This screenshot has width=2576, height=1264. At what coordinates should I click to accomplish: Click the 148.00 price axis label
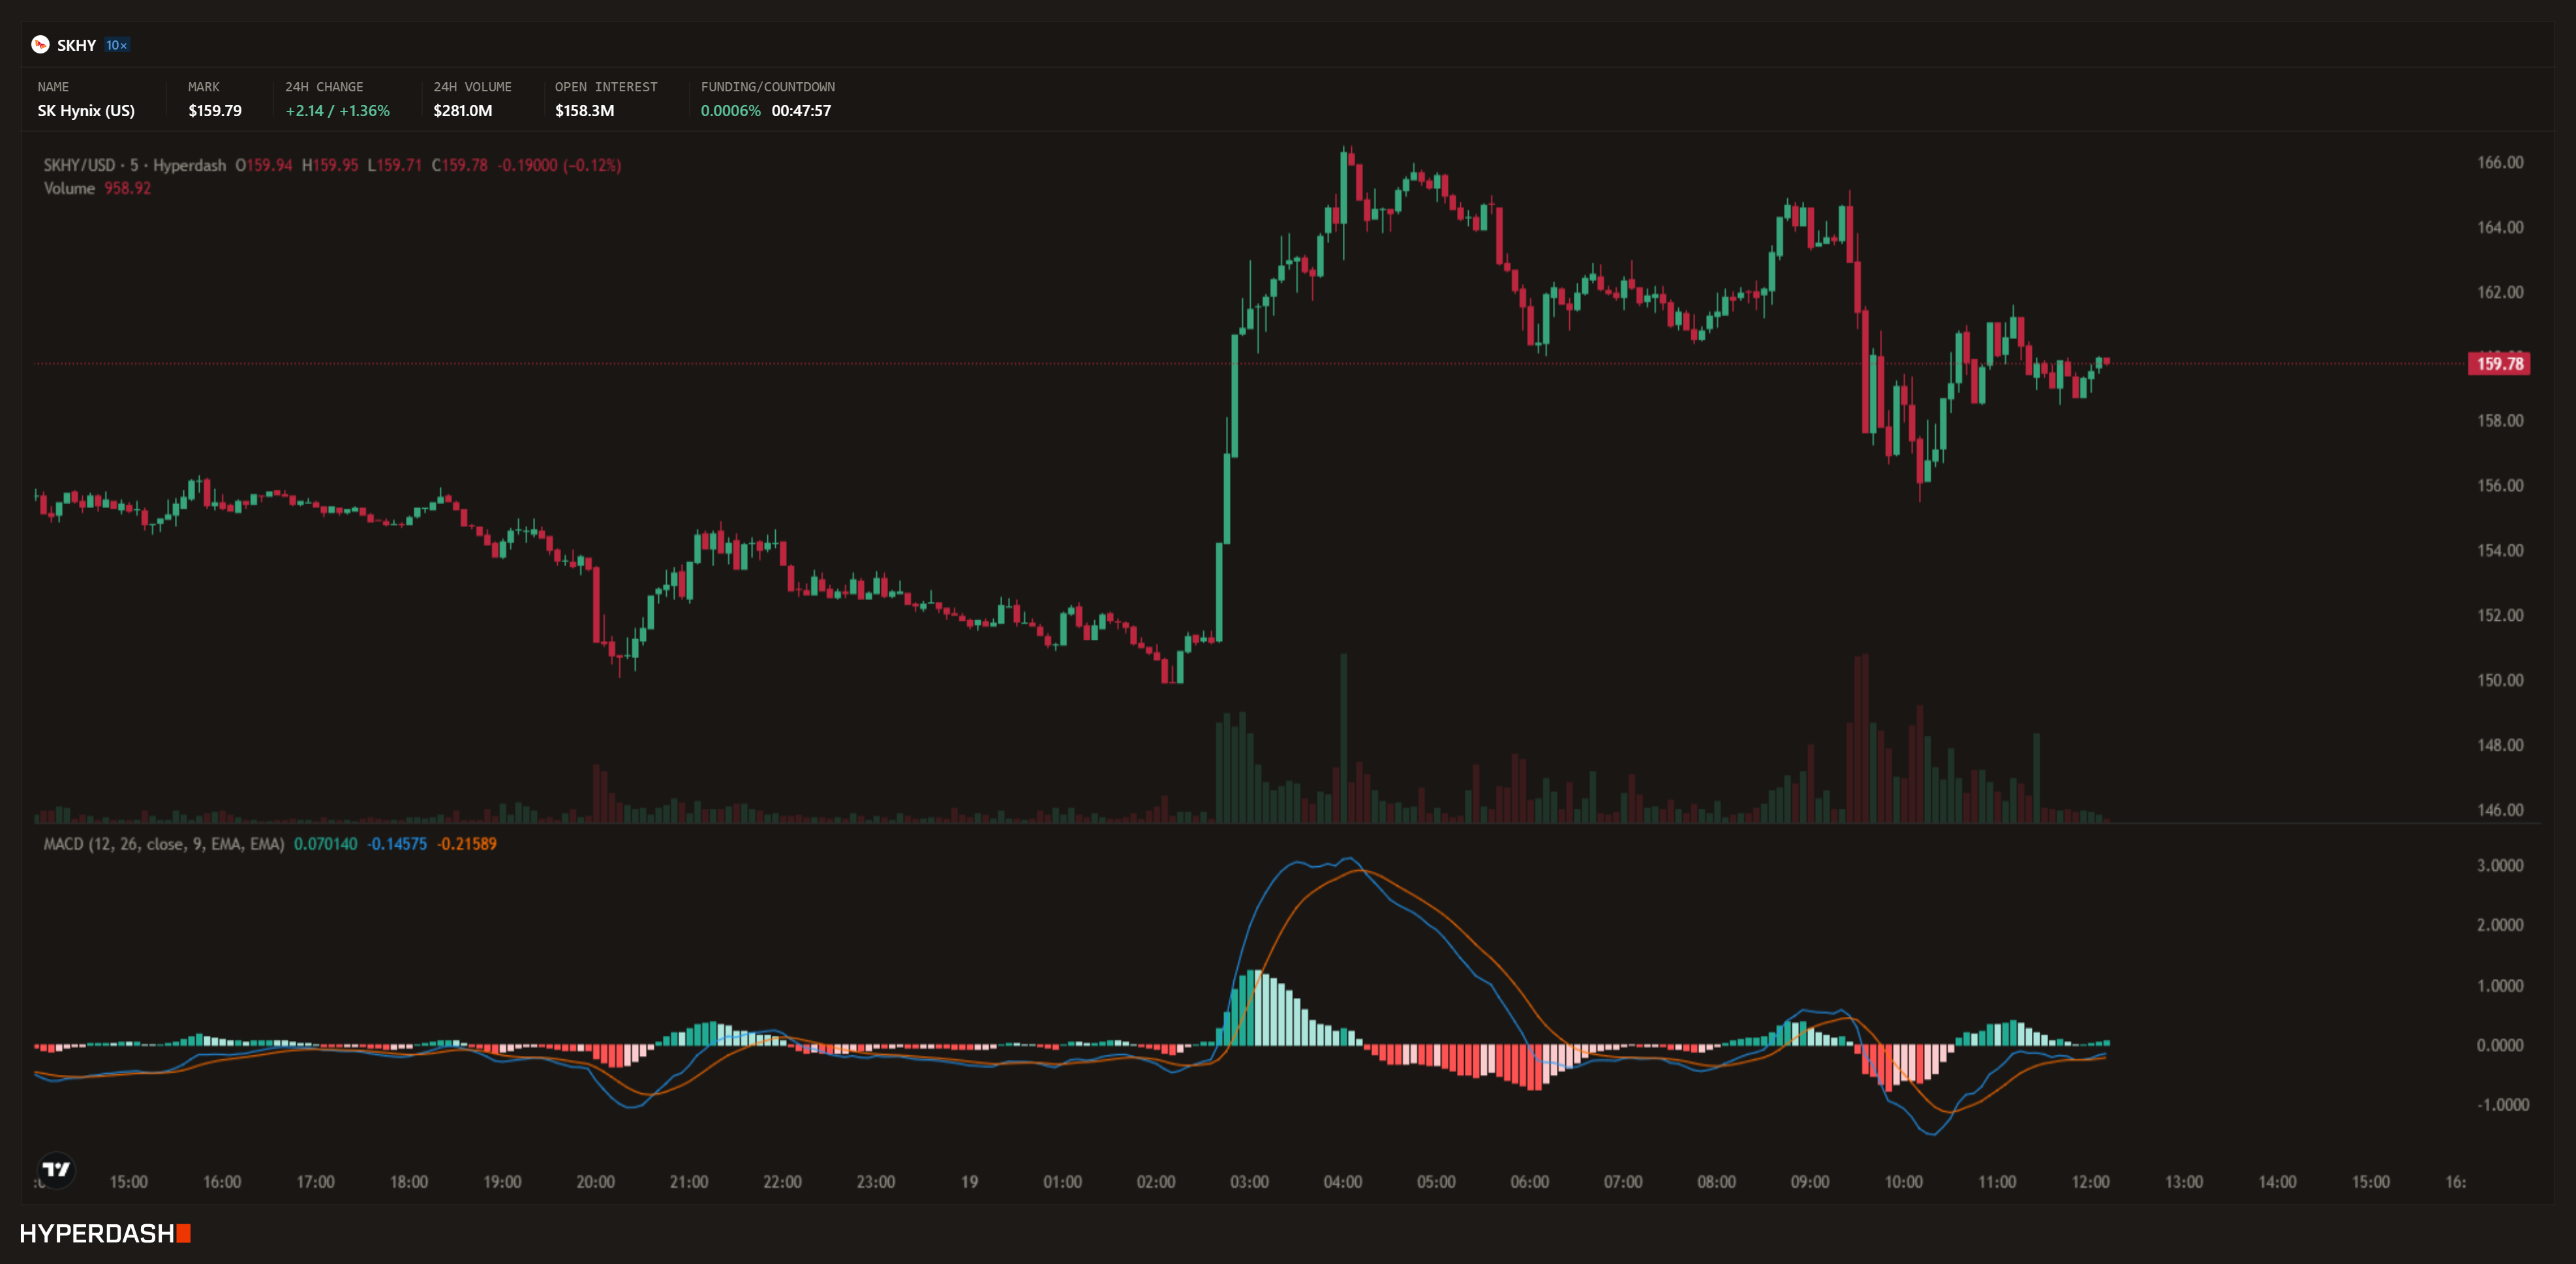[2500, 745]
